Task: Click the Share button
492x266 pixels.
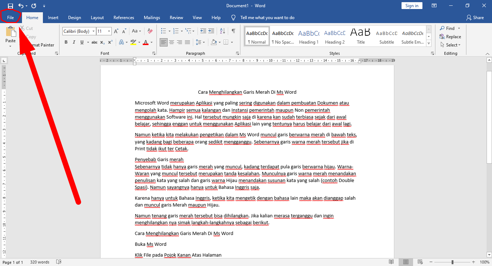Action: point(475,17)
